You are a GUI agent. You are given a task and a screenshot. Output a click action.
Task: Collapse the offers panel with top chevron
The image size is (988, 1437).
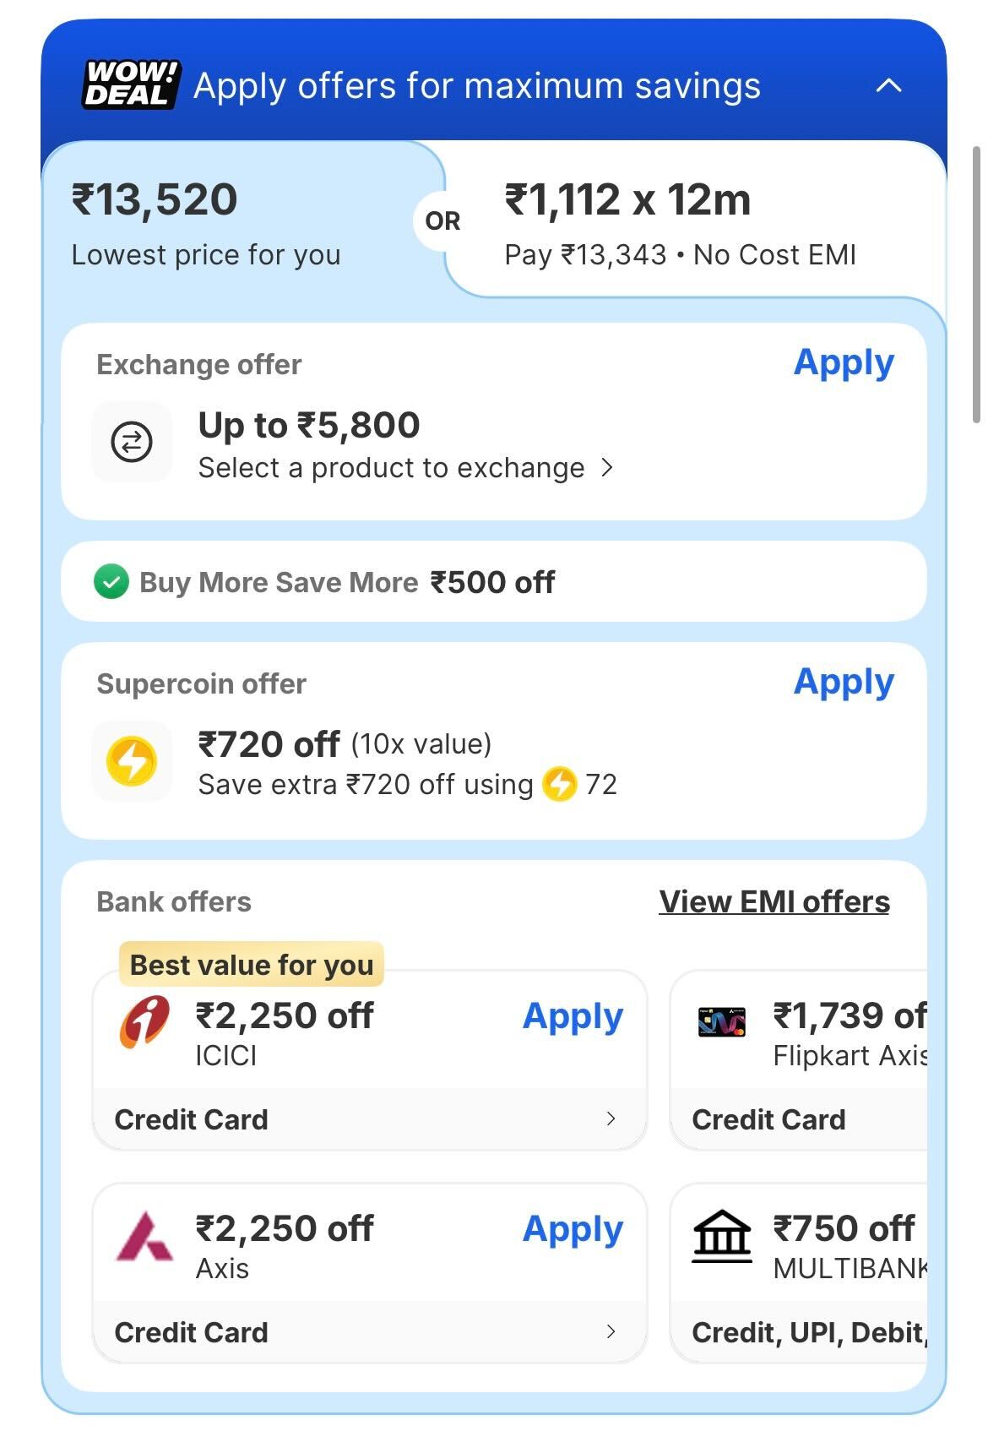click(x=888, y=85)
